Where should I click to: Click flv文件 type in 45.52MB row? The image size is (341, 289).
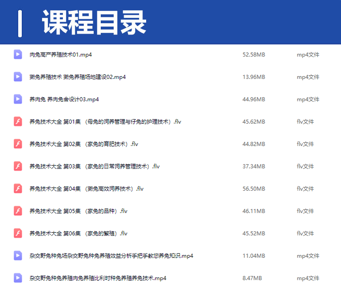305,233
